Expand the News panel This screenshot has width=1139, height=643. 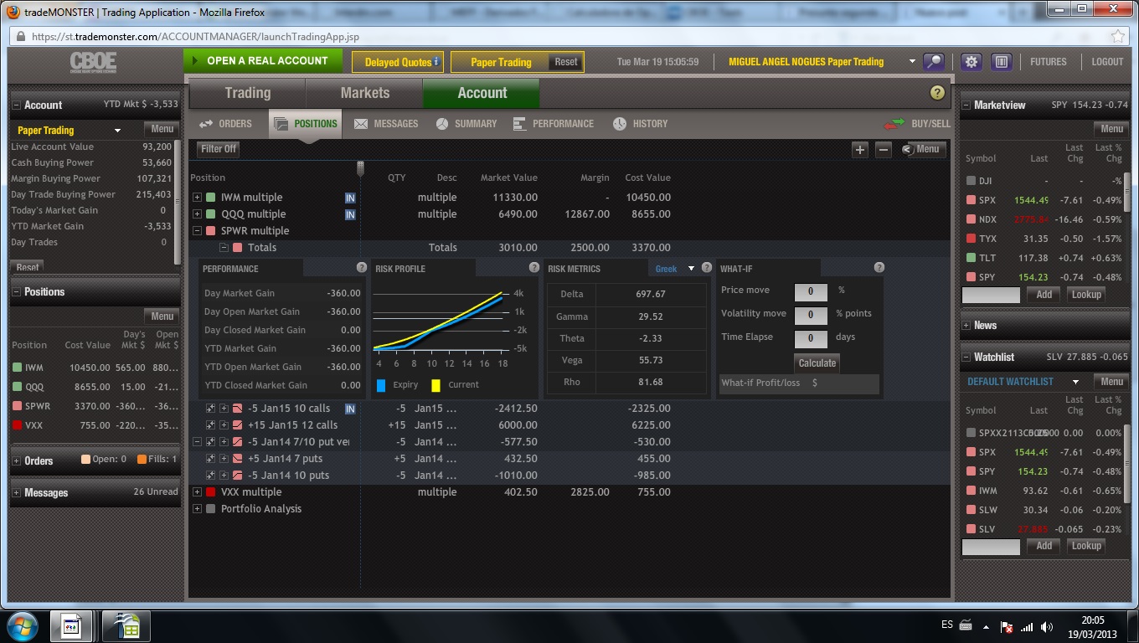[966, 326]
